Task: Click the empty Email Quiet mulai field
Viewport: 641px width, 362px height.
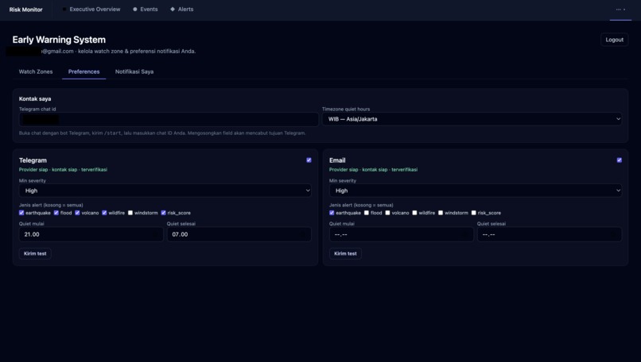Action: (402, 234)
